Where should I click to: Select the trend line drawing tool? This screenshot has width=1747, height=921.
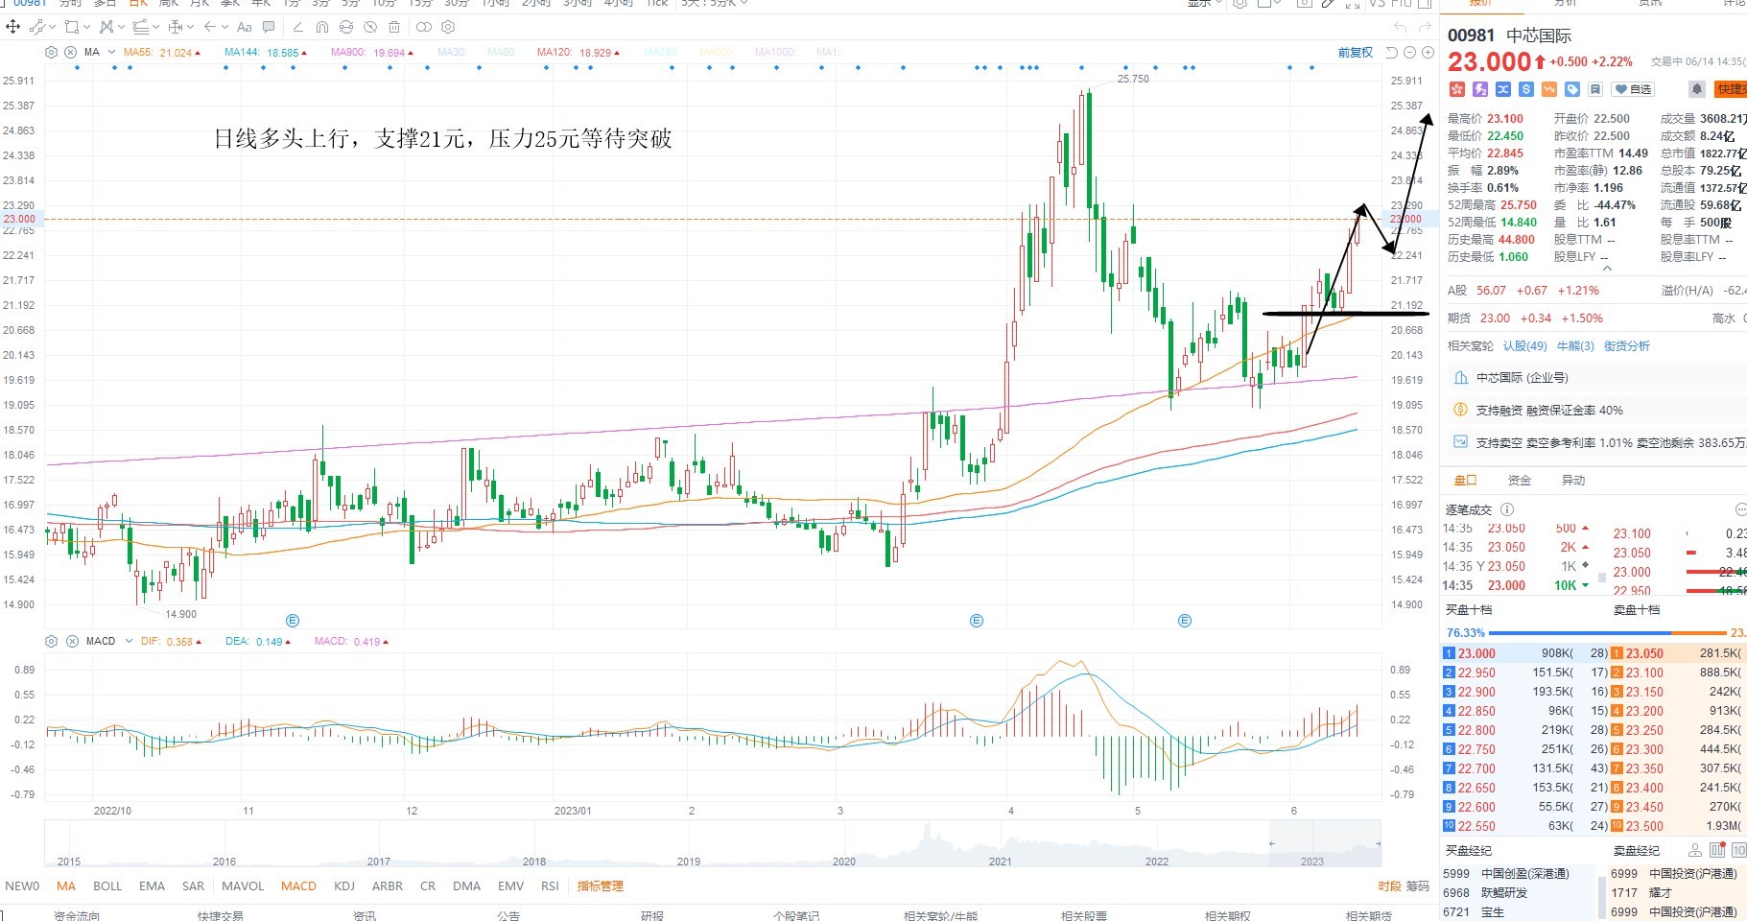tap(36, 27)
